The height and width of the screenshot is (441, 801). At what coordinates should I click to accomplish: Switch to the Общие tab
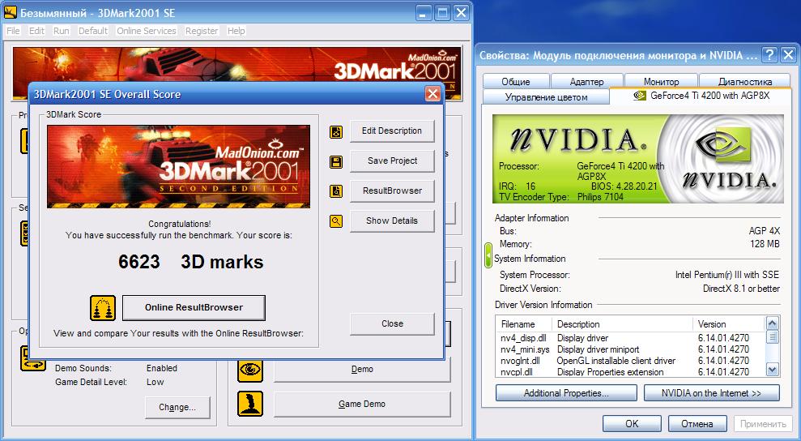pos(515,81)
